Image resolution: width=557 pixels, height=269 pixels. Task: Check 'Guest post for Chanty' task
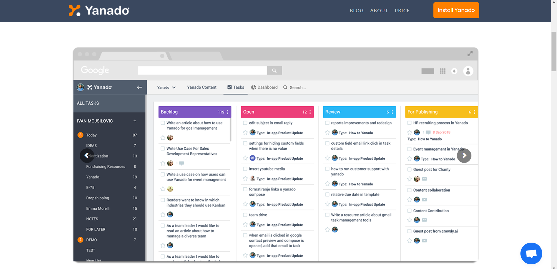[409, 169]
